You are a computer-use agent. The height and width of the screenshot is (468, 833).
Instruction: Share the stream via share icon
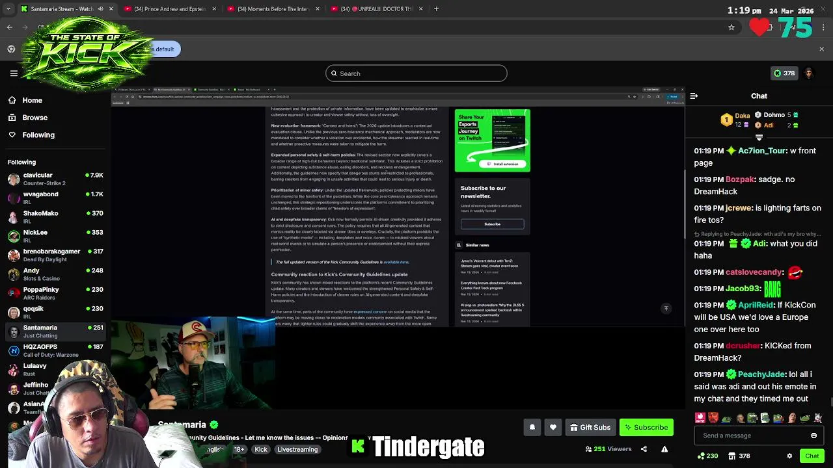point(644,449)
